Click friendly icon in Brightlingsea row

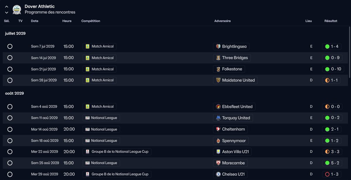[88, 46]
